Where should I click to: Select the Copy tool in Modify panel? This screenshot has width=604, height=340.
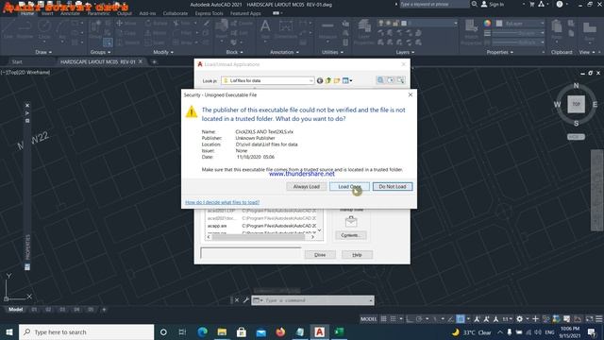(126, 33)
